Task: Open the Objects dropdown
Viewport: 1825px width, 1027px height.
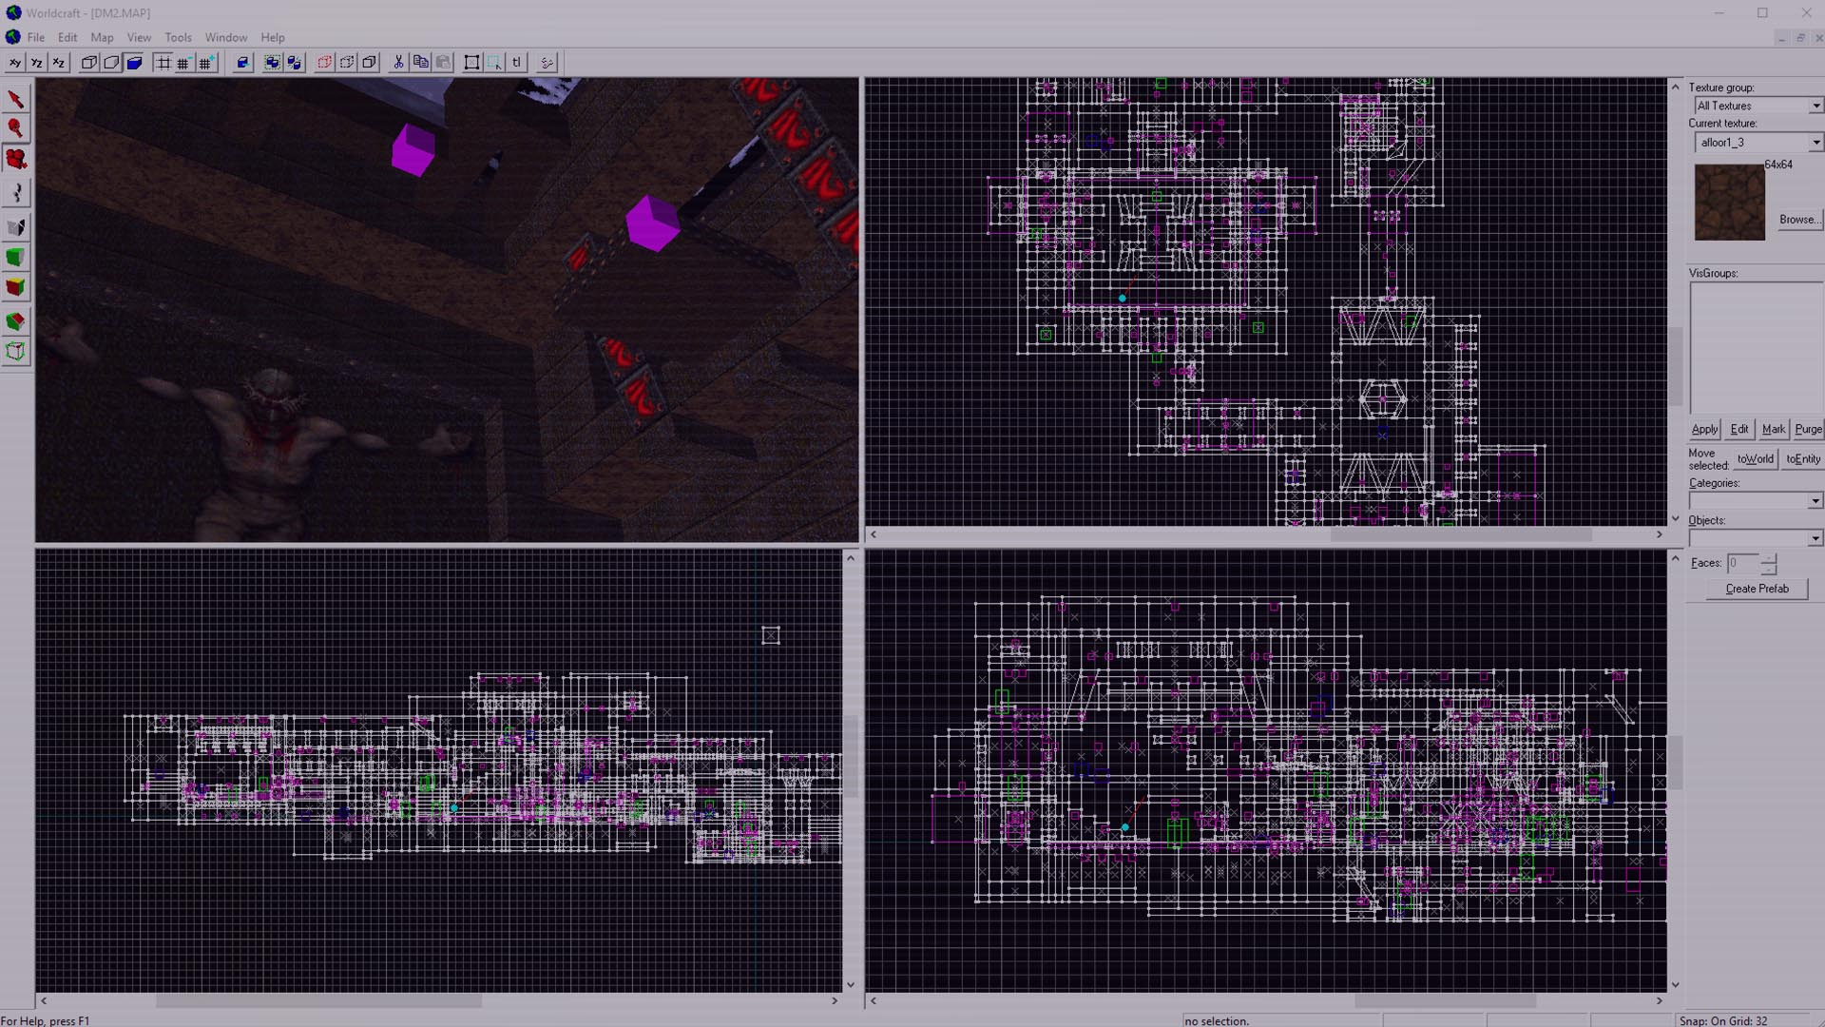Action: [1815, 538]
